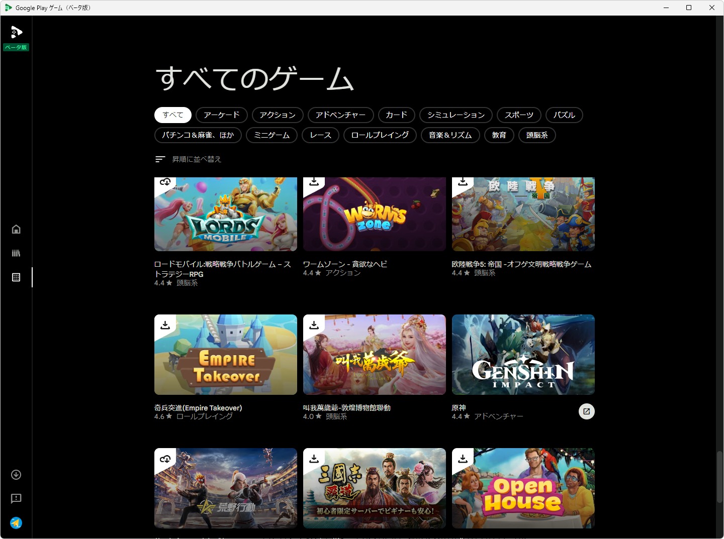
Task: Switch to the カード category tab
Action: (x=396, y=115)
